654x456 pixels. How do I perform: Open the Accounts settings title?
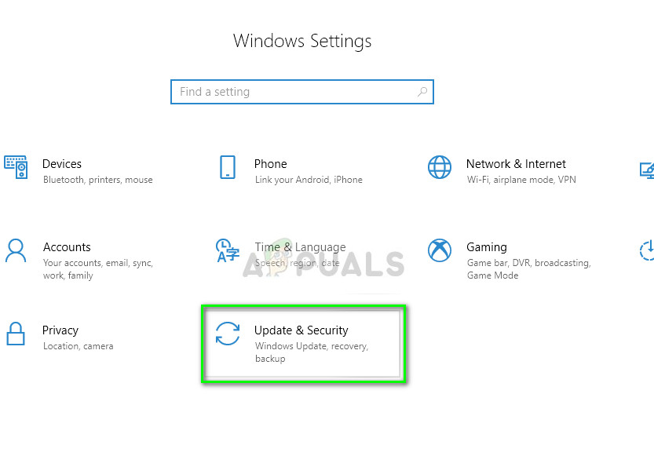pyautogui.click(x=67, y=247)
